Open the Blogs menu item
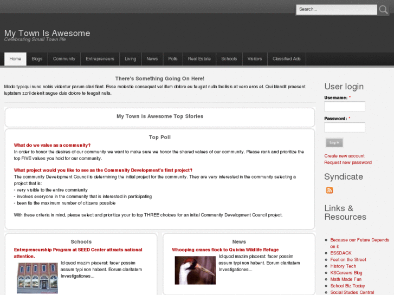Image resolution: width=394 pixels, height=295 pixels. point(37,59)
